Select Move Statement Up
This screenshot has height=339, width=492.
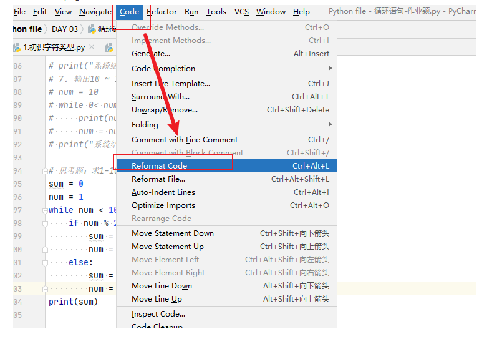tap(226, 247)
